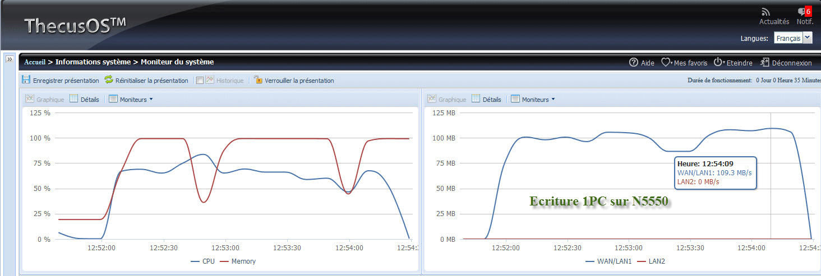The width and height of the screenshot is (821, 276).
Task: Click the Accueil breadcrumb link
Action: pos(35,62)
